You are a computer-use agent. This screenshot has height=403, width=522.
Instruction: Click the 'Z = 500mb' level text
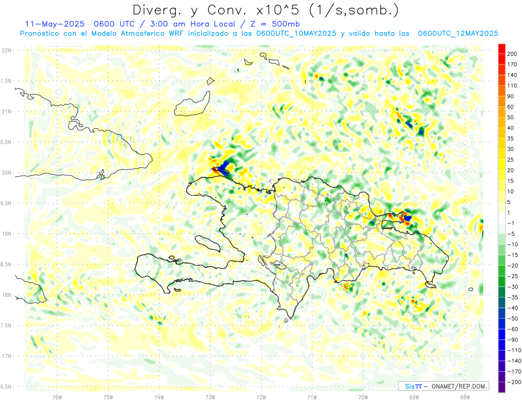[275, 23]
